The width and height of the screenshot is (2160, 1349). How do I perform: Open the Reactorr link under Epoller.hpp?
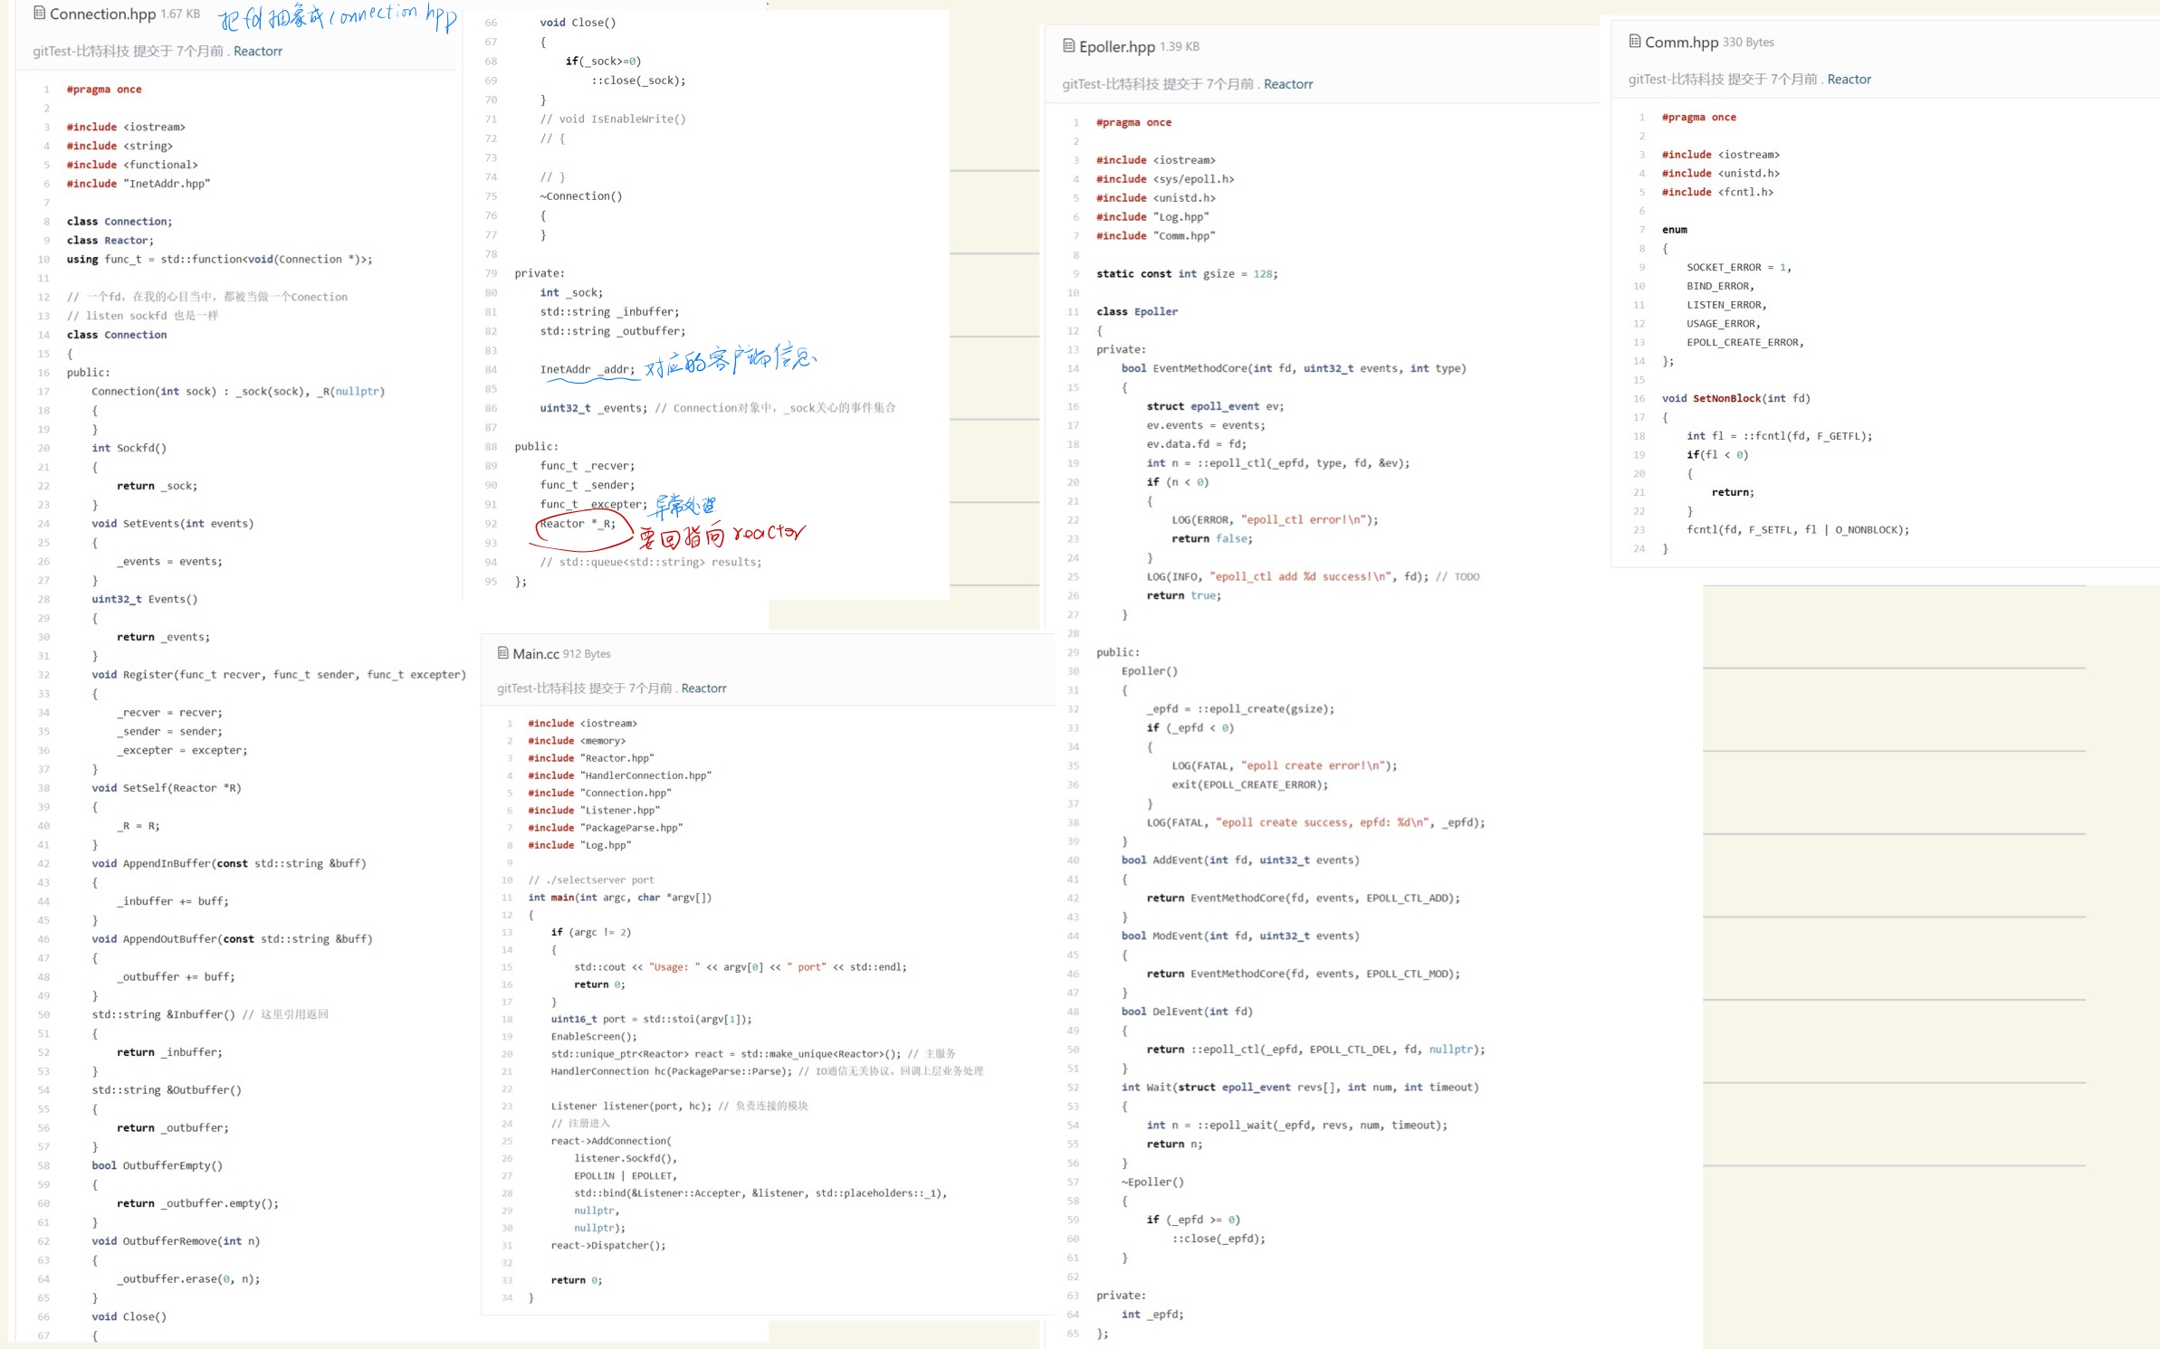(1287, 83)
